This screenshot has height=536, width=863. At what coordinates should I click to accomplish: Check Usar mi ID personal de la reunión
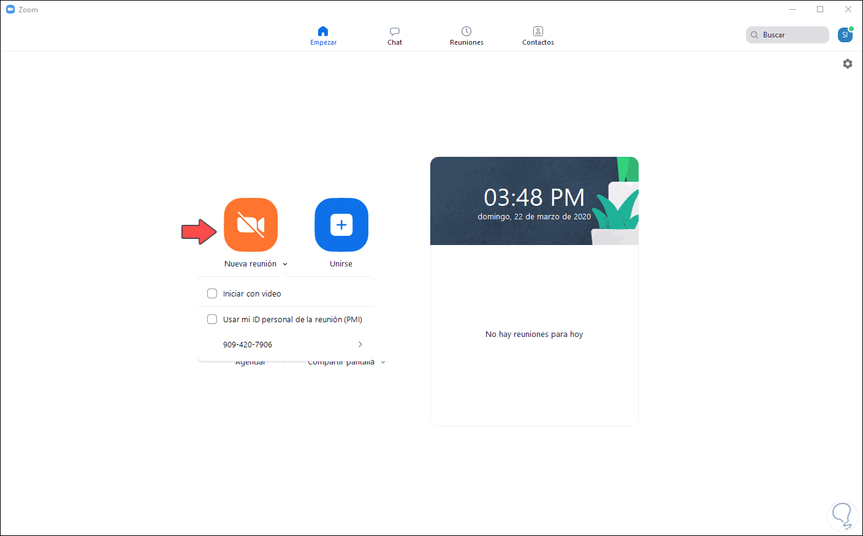click(x=212, y=319)
